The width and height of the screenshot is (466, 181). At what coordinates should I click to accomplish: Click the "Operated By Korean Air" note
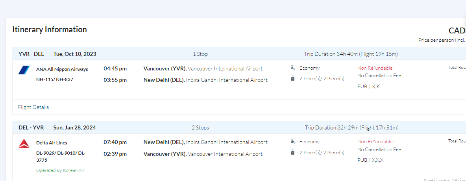(60, 170)
